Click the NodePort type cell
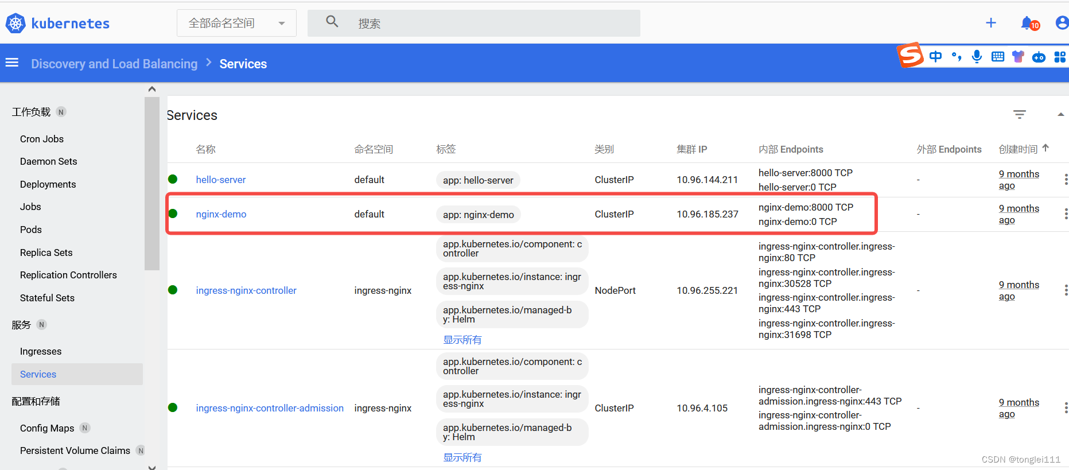Viewport: 1069px width, 470px height. [615, 290]
